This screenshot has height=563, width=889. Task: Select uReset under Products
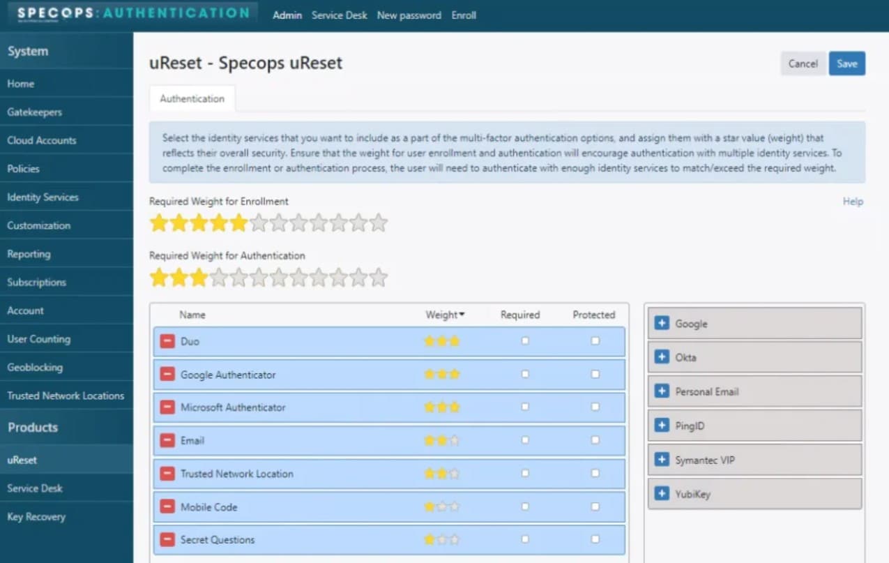coord(66,460)
